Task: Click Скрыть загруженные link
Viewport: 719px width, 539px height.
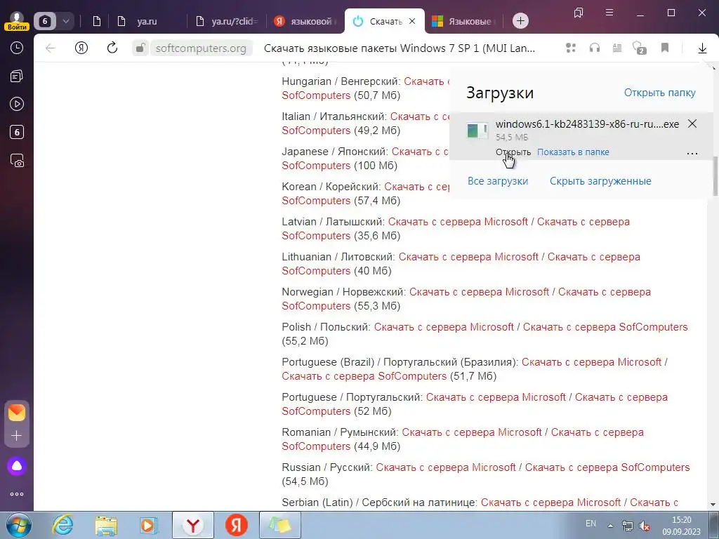Action: [601, 181]
